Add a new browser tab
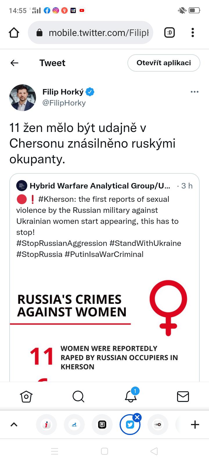The width and height of the screenshot is (209, 464). (195, 425)
